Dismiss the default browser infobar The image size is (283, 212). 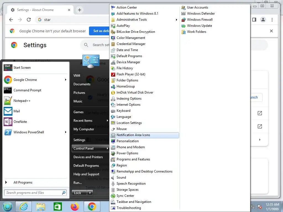[x=271, y=31]
